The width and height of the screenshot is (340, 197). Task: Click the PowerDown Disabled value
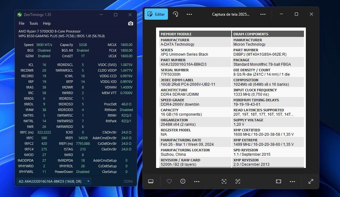pyautogui.click(x=83, y=172)
